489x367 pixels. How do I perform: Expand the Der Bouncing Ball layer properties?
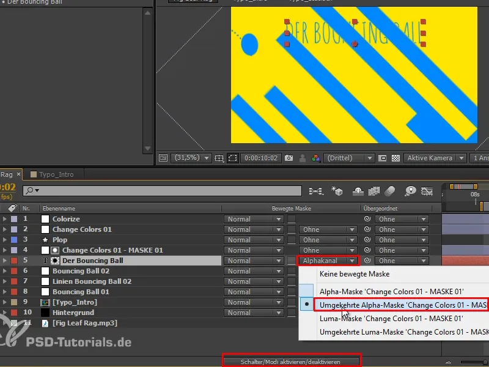coord(4,261)
